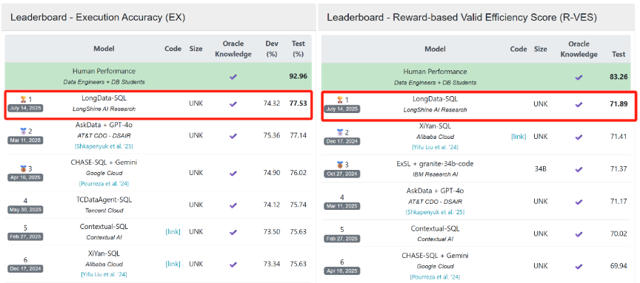The height and width of the screenshot is (283, 640).
Task: Open the code link for Contextual-SQL in EX table
Action: pos(173,232)
